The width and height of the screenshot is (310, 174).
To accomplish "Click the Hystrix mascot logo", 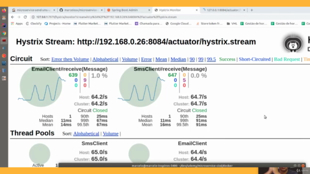I will point(293,44).
